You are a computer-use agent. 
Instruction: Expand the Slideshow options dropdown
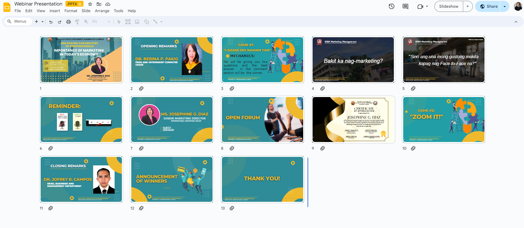coord(468,6)
